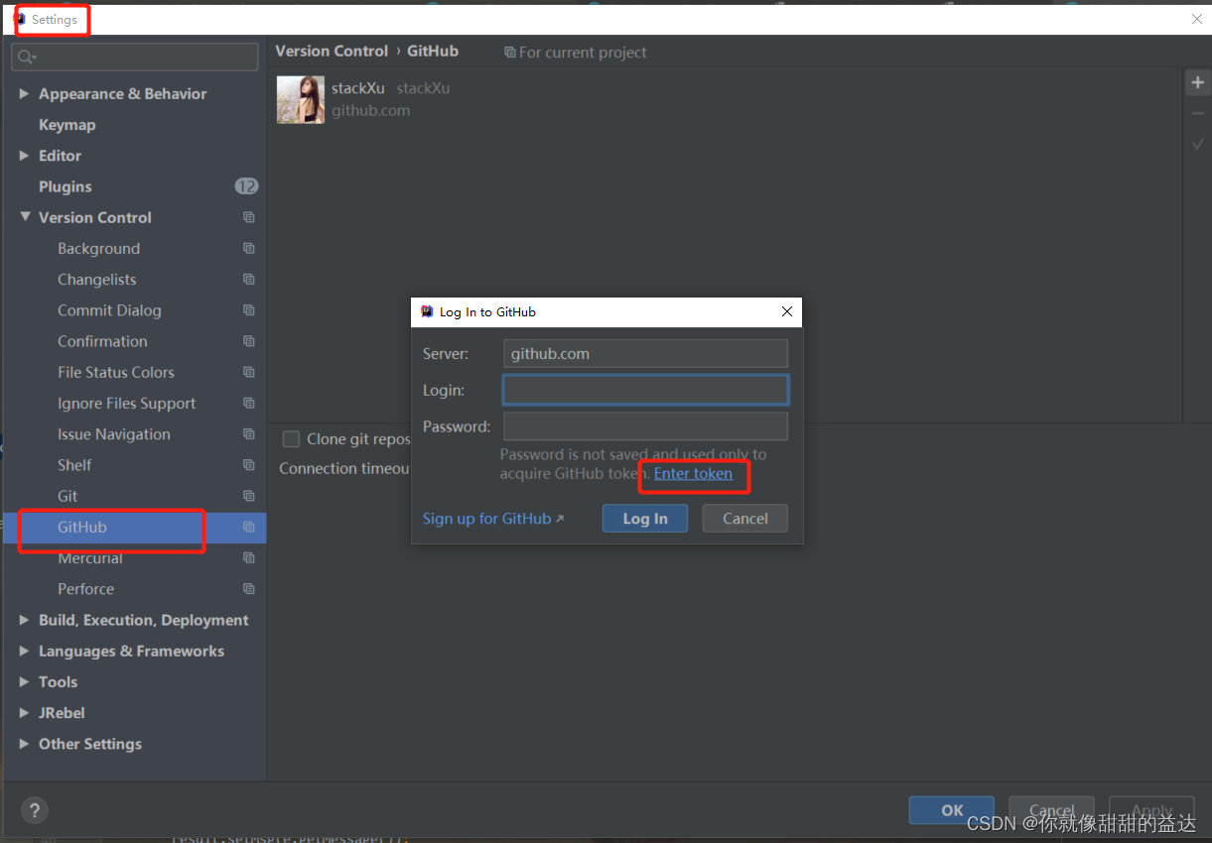
Task: Click the Login input field
Action: pos(645,390)
